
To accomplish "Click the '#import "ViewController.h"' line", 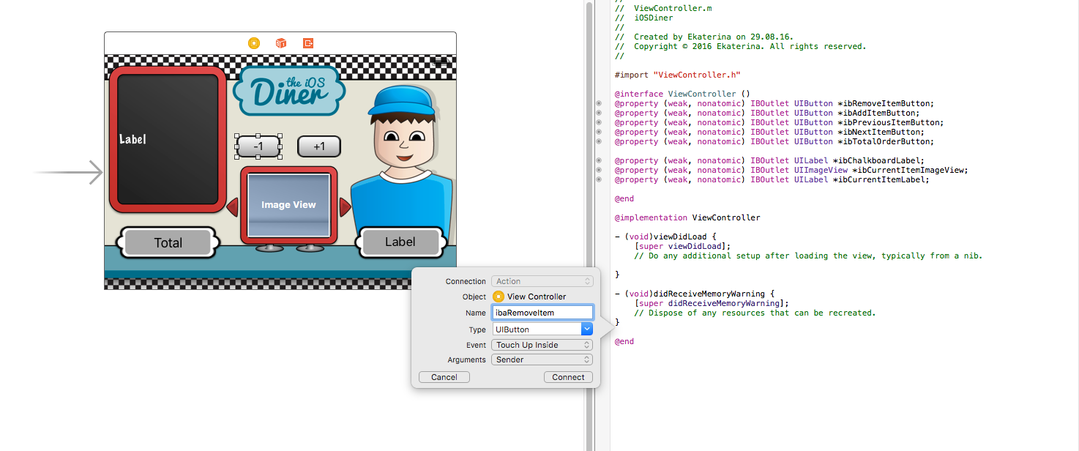I will pyautogui.click(x=678, y=75).
